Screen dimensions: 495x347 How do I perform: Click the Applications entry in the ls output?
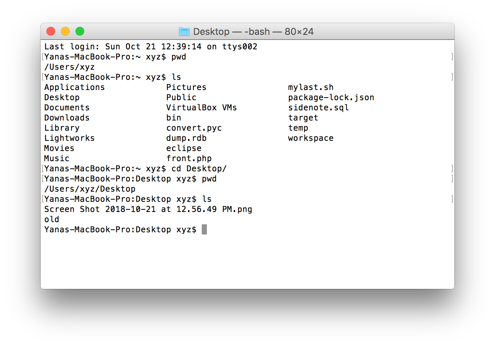pyautogui.click(x=74, y=87)
